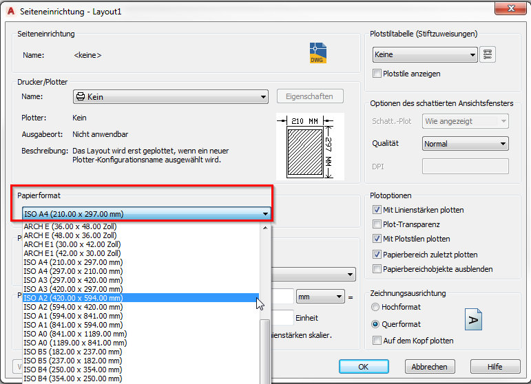This screenshot has width=531, height=384.
Task: Open the mm units dropdown
Action: [320, 297]
